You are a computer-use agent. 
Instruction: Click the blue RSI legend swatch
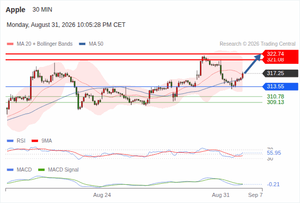(10, 141)
